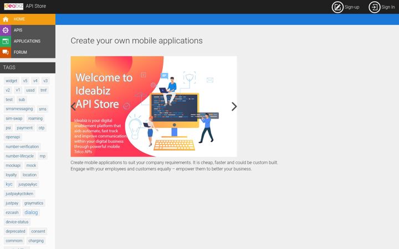
Task: Browse the loyalty tag
Action: pyautogui.click(x=11, y=175)
